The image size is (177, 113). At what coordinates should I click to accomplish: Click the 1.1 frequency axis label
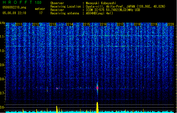click(2, 37)
